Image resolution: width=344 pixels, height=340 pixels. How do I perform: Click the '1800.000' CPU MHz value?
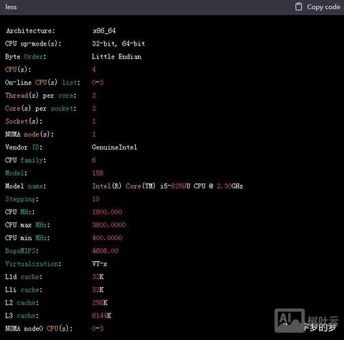[x=107, y=212]
